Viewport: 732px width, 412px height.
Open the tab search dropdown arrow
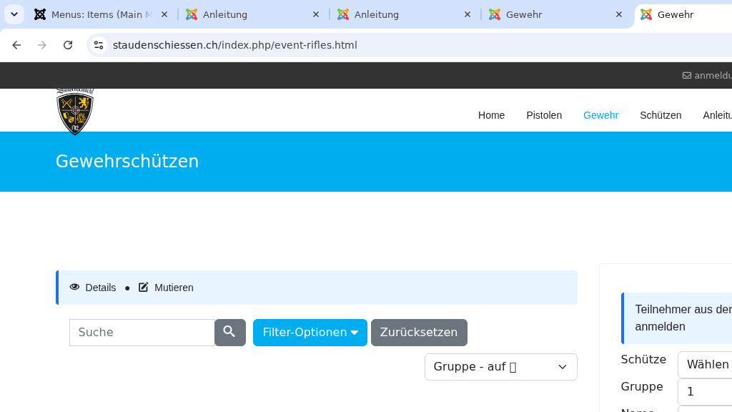click(14, 14)
